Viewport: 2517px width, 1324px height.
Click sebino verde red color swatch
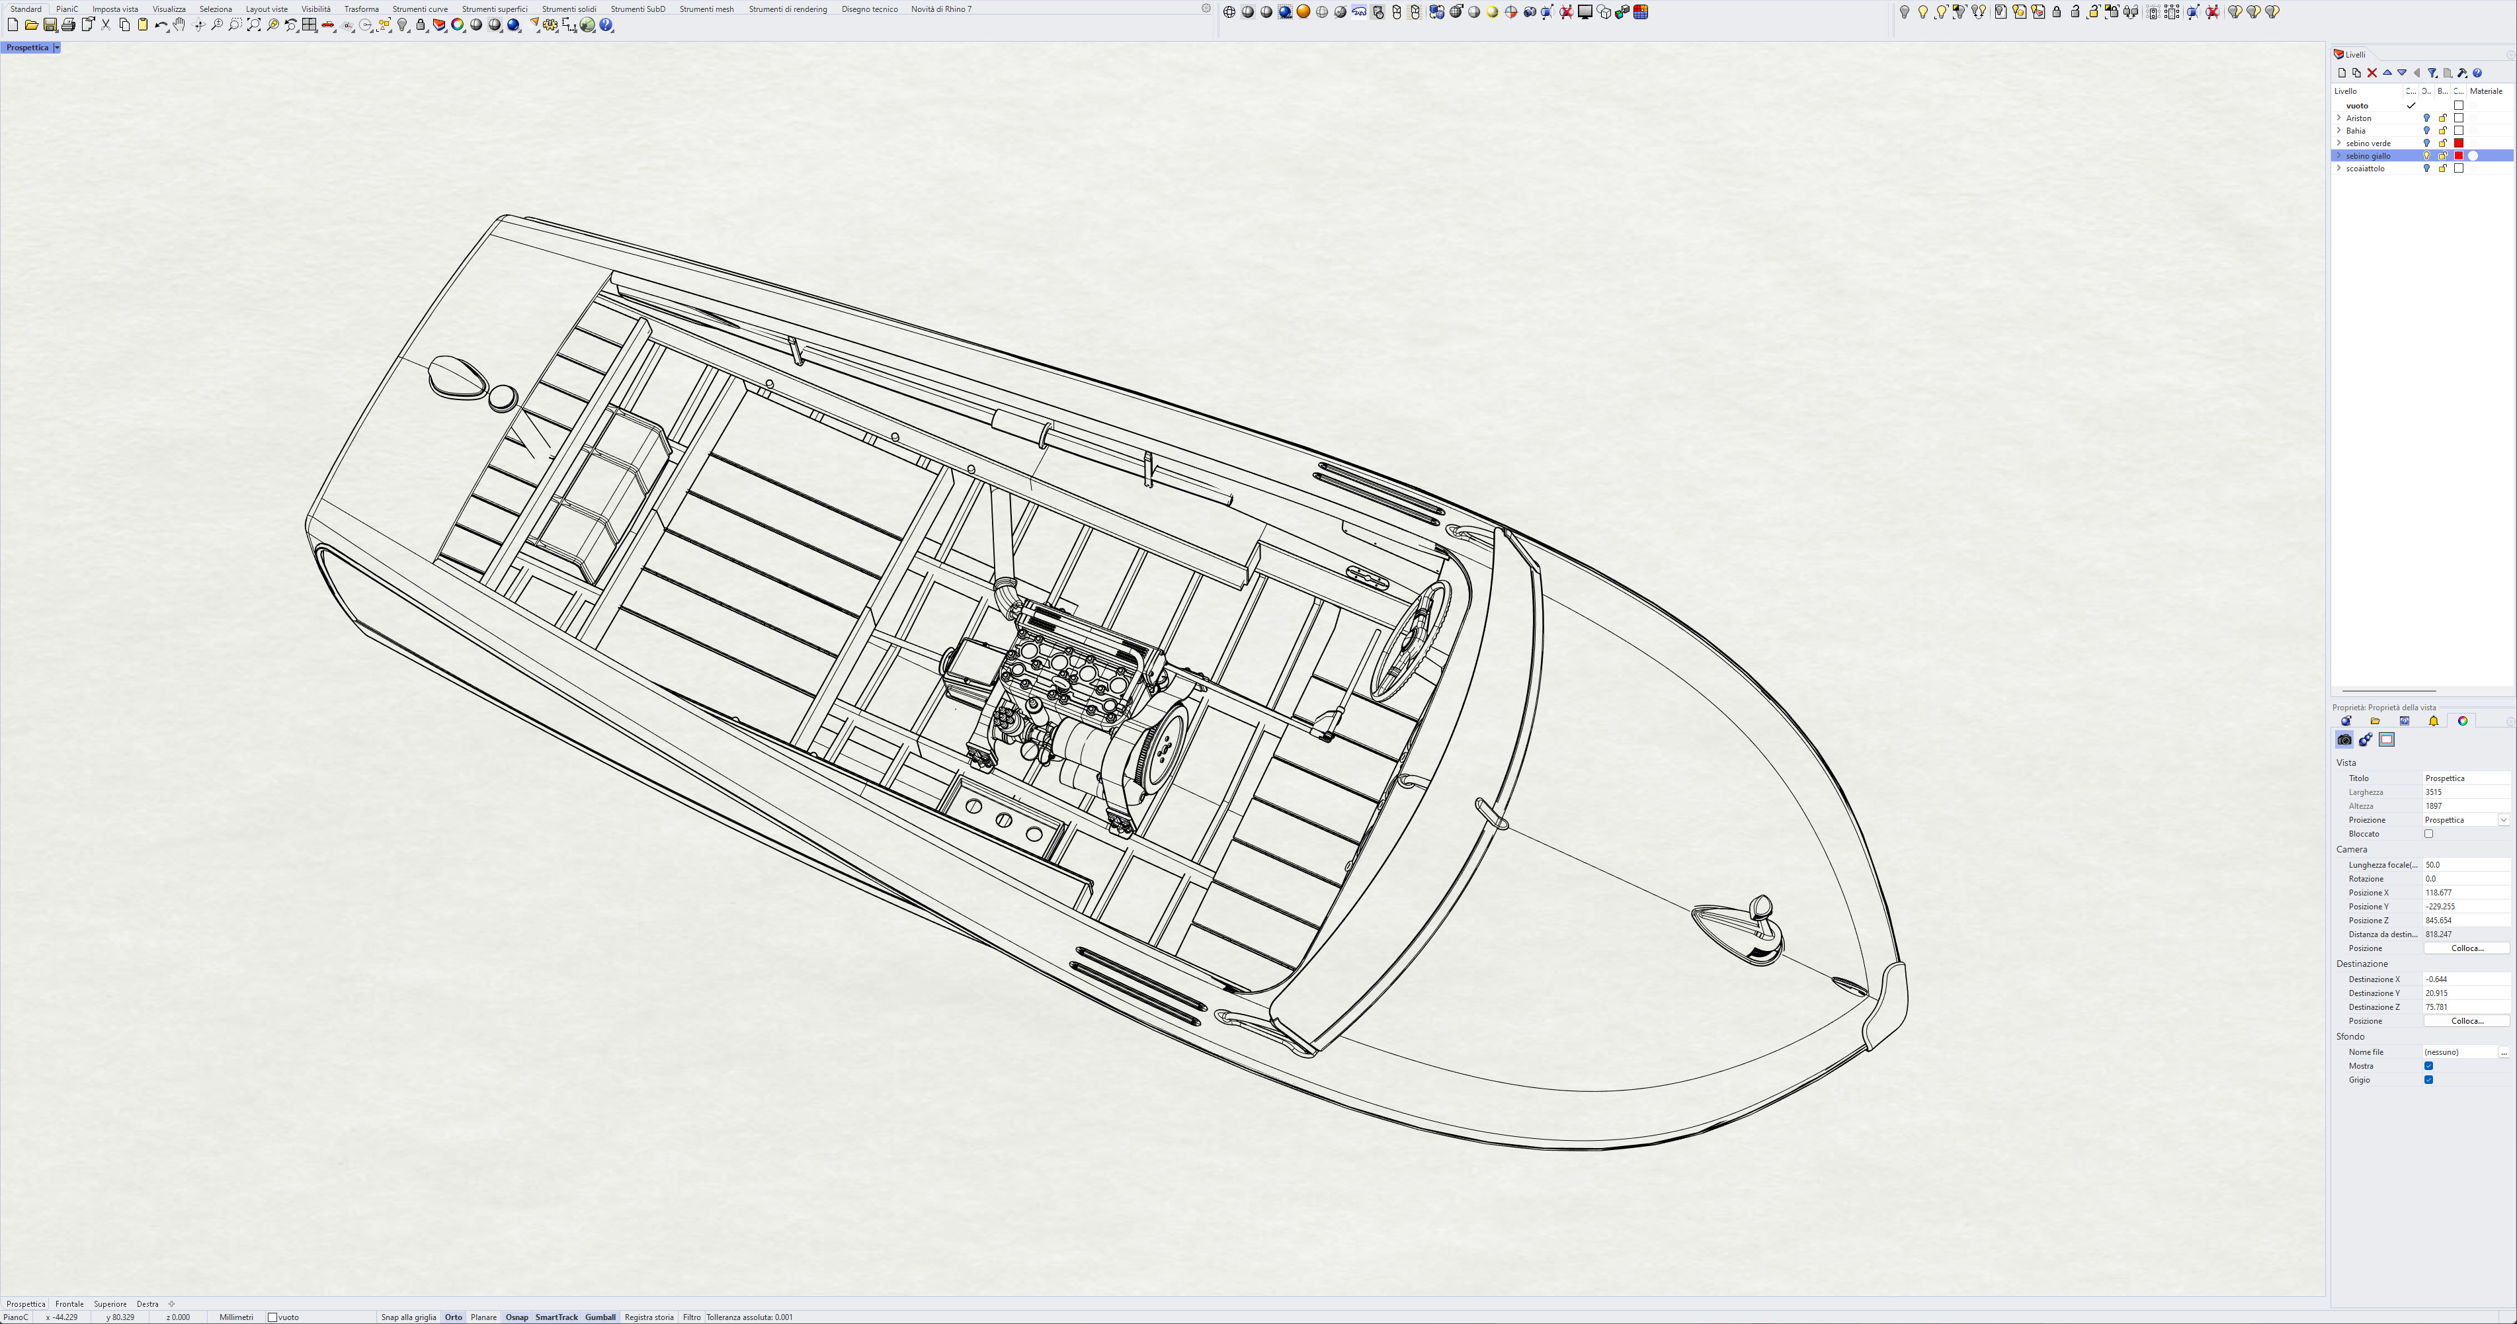pyautogui.click(x=2459, y=144)
